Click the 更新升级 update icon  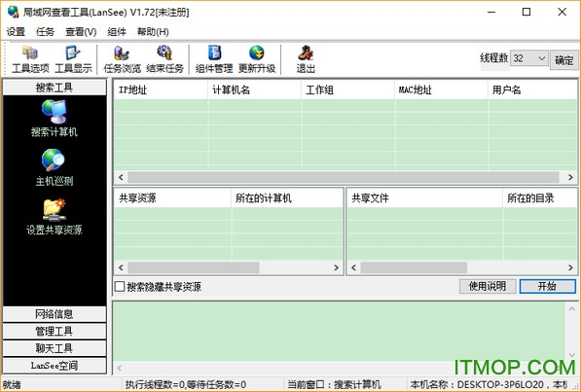(x=257, y=59)
